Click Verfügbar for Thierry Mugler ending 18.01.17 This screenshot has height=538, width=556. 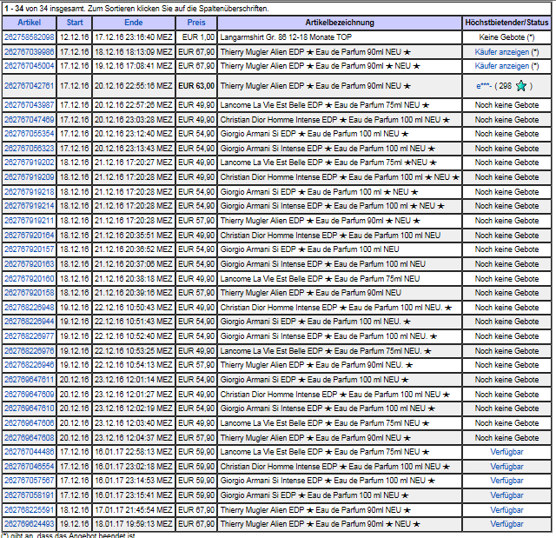(506, 524)
